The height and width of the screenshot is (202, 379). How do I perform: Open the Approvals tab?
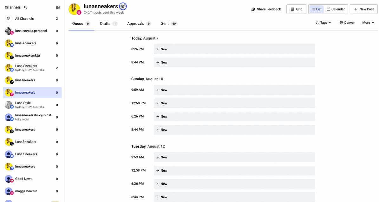click(139, 24)
